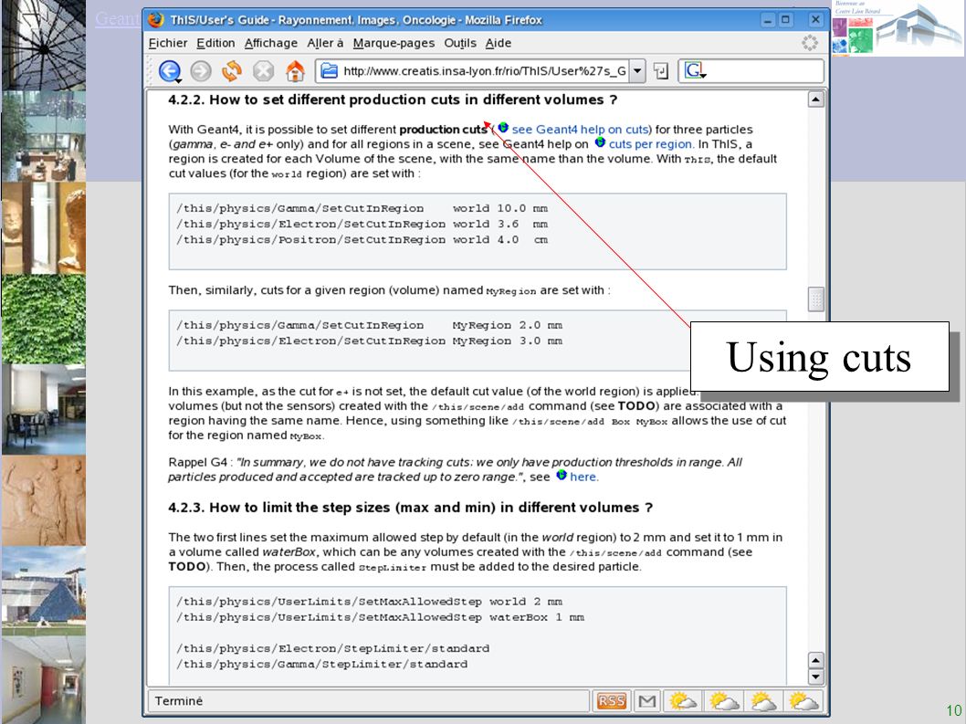Click the 'Terminé' status bar text

(x=179, y=700)
